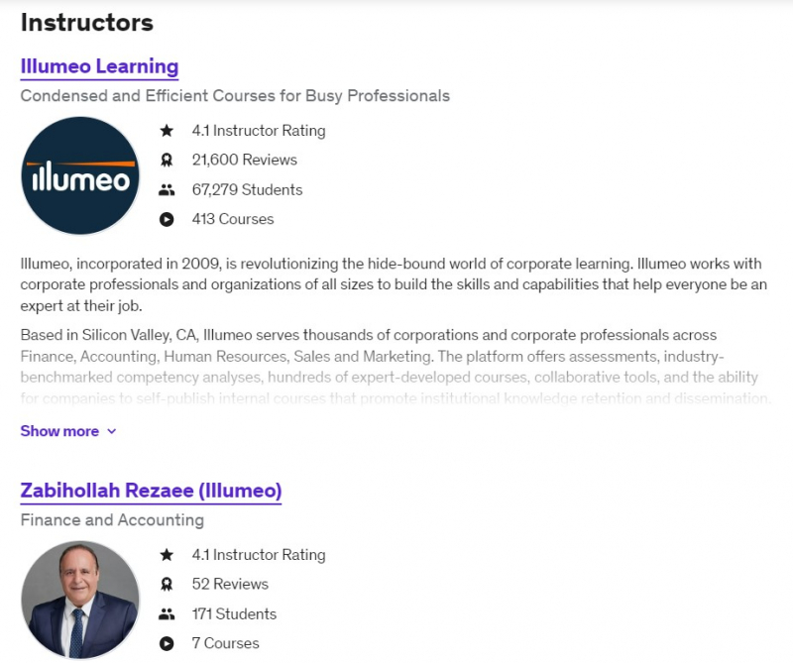The width and height of the screenshot is (793, 663).
Task: Click the chevron arrow next to Show more
Action: [111, 431]
